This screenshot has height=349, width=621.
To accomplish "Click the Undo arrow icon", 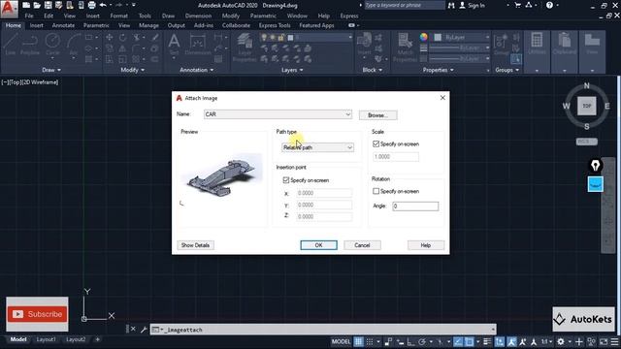I will (x=103, y=5).
